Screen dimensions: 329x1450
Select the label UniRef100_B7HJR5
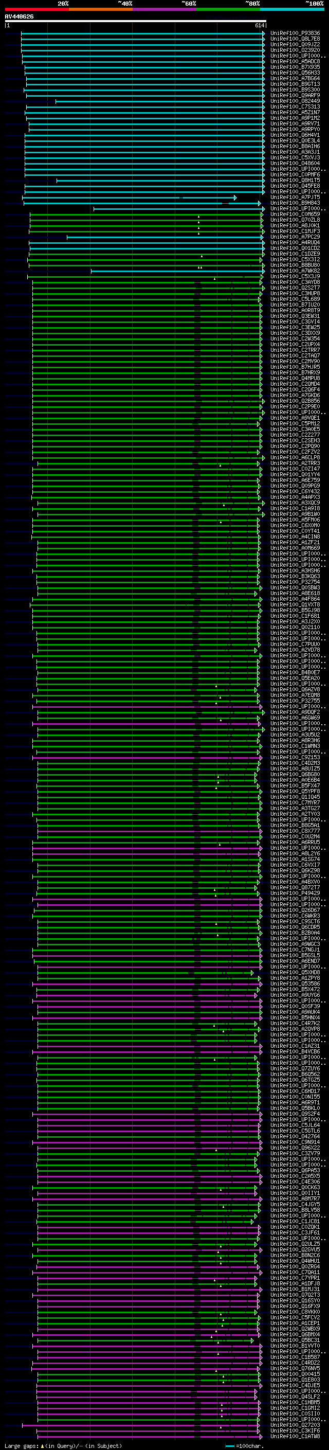295,367
